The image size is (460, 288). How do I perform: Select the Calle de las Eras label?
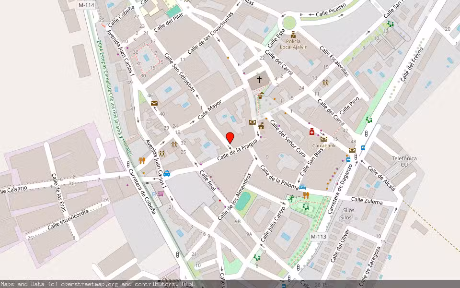pyautogui.click(x=59, y=192)
